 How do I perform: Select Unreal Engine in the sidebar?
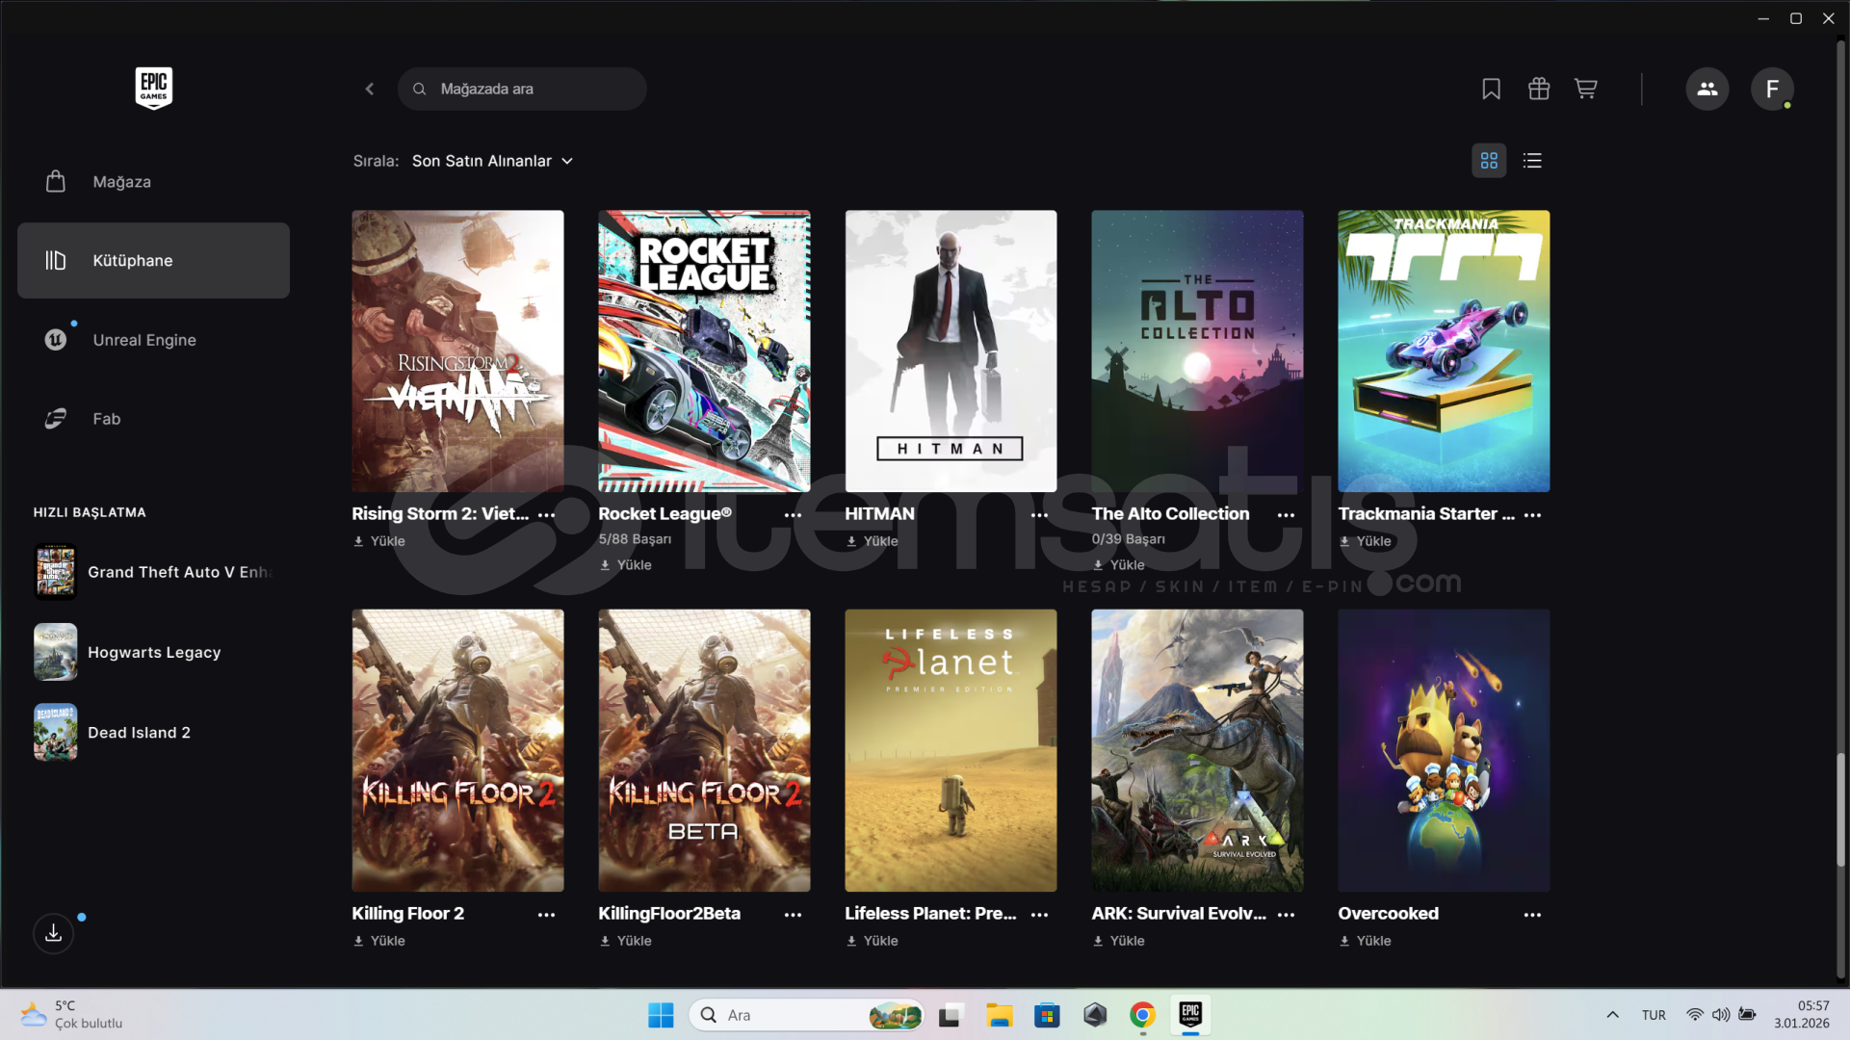143,340
